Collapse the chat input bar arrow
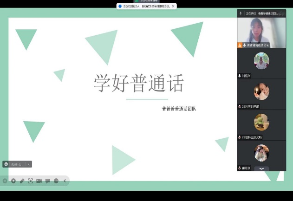Screen dimensions: 293x201 coord(28,164)
